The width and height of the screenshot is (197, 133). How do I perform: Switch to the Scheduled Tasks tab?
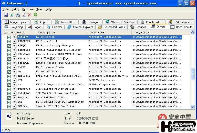click(111, 27)
